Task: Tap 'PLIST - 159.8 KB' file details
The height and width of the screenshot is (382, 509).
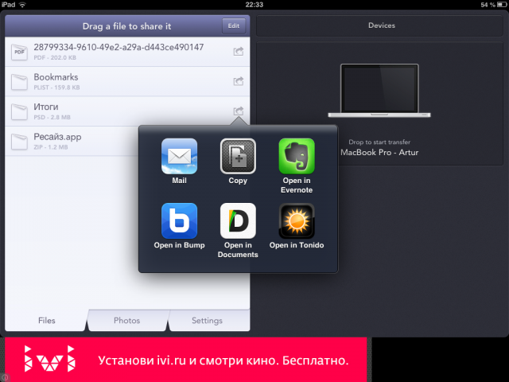Action: click(x=56, y=88)
